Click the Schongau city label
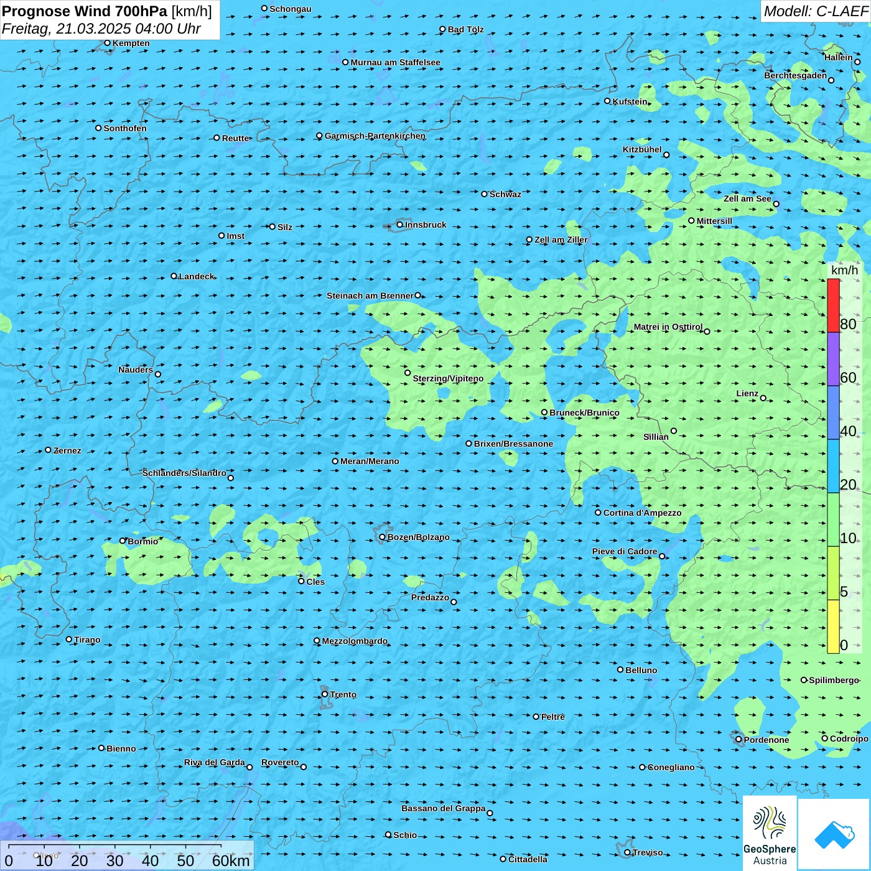Screen dimensions: 871x871 (290, 9)
